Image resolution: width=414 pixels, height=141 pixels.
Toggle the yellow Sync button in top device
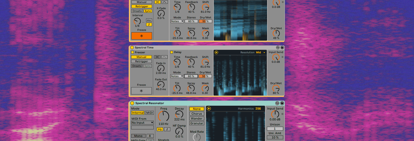tap(148, 11)
